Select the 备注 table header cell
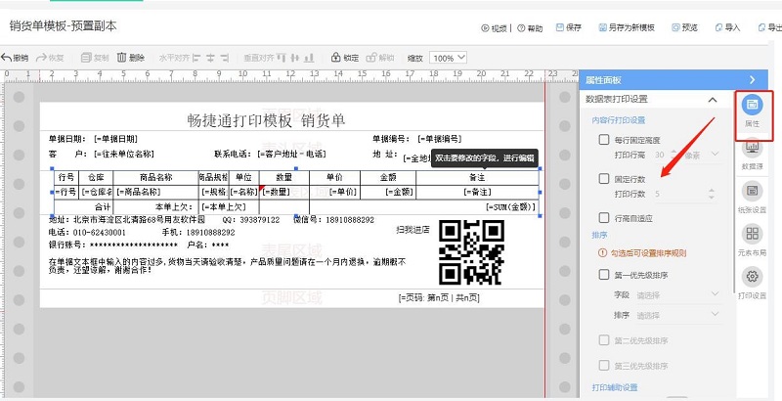Screen dimensions: 782x401 point(477,178)
